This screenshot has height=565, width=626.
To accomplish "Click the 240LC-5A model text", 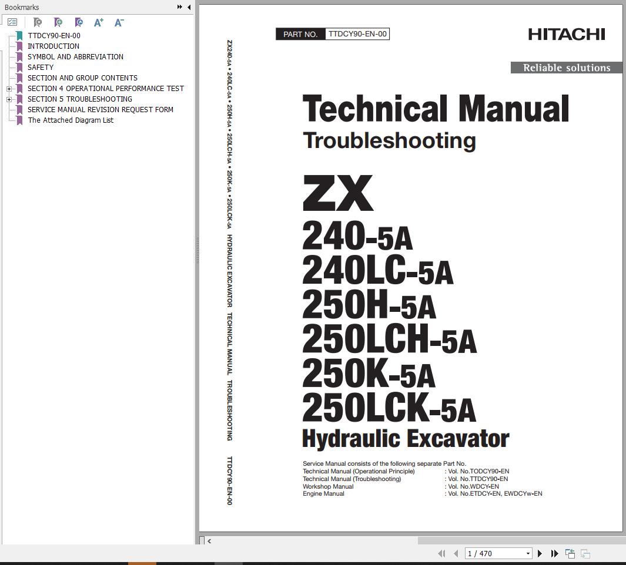I will click(378, 271).
